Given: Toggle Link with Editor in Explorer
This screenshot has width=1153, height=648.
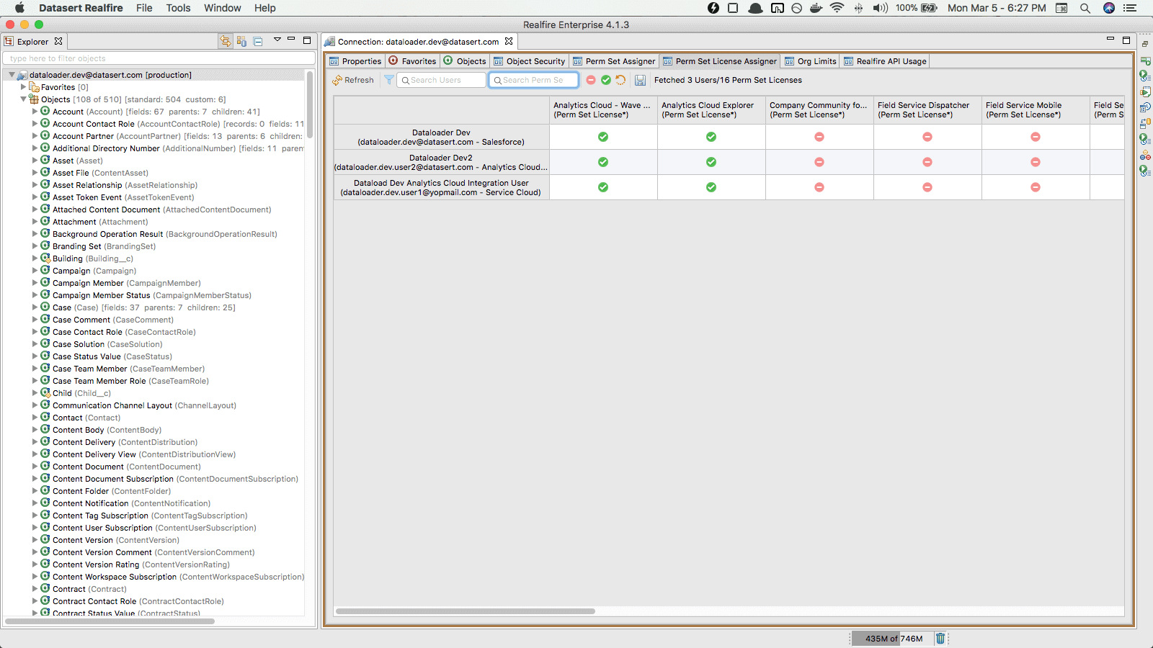Looking at the screenshot, I should point(226,41).
